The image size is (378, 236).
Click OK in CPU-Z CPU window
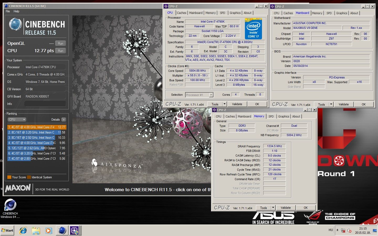[x=257, y=104]
